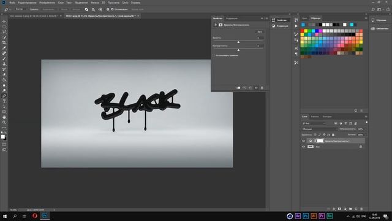Open the Actions panel play icon
The width and height of the screenshot is (392, 221).
point(296,26)
